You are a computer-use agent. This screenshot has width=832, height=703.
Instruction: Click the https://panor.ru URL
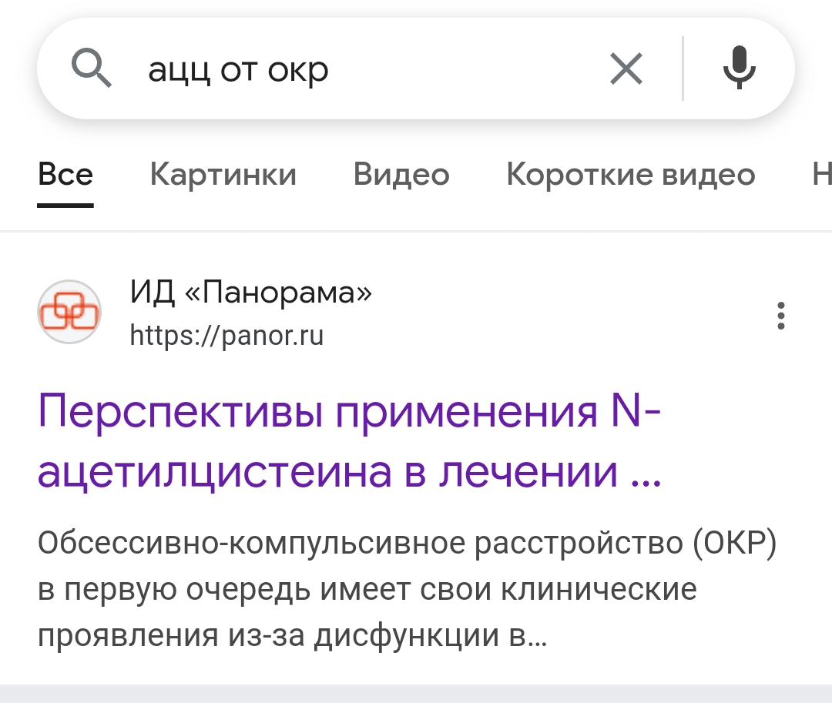point(226,336)
